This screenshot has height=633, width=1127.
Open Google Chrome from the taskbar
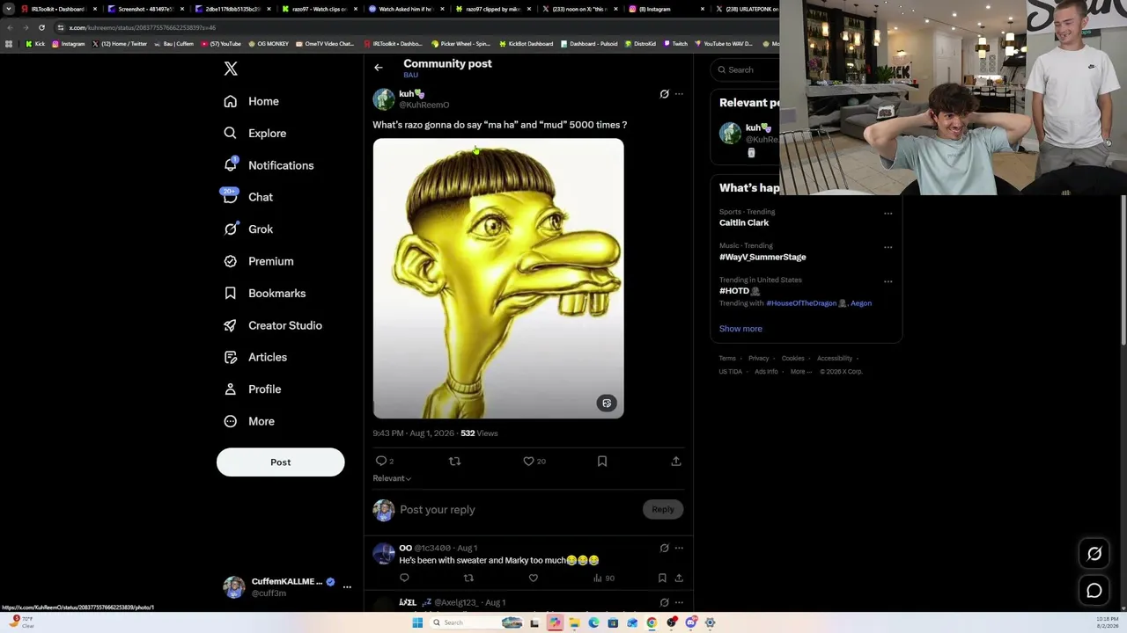pos(652,622)
